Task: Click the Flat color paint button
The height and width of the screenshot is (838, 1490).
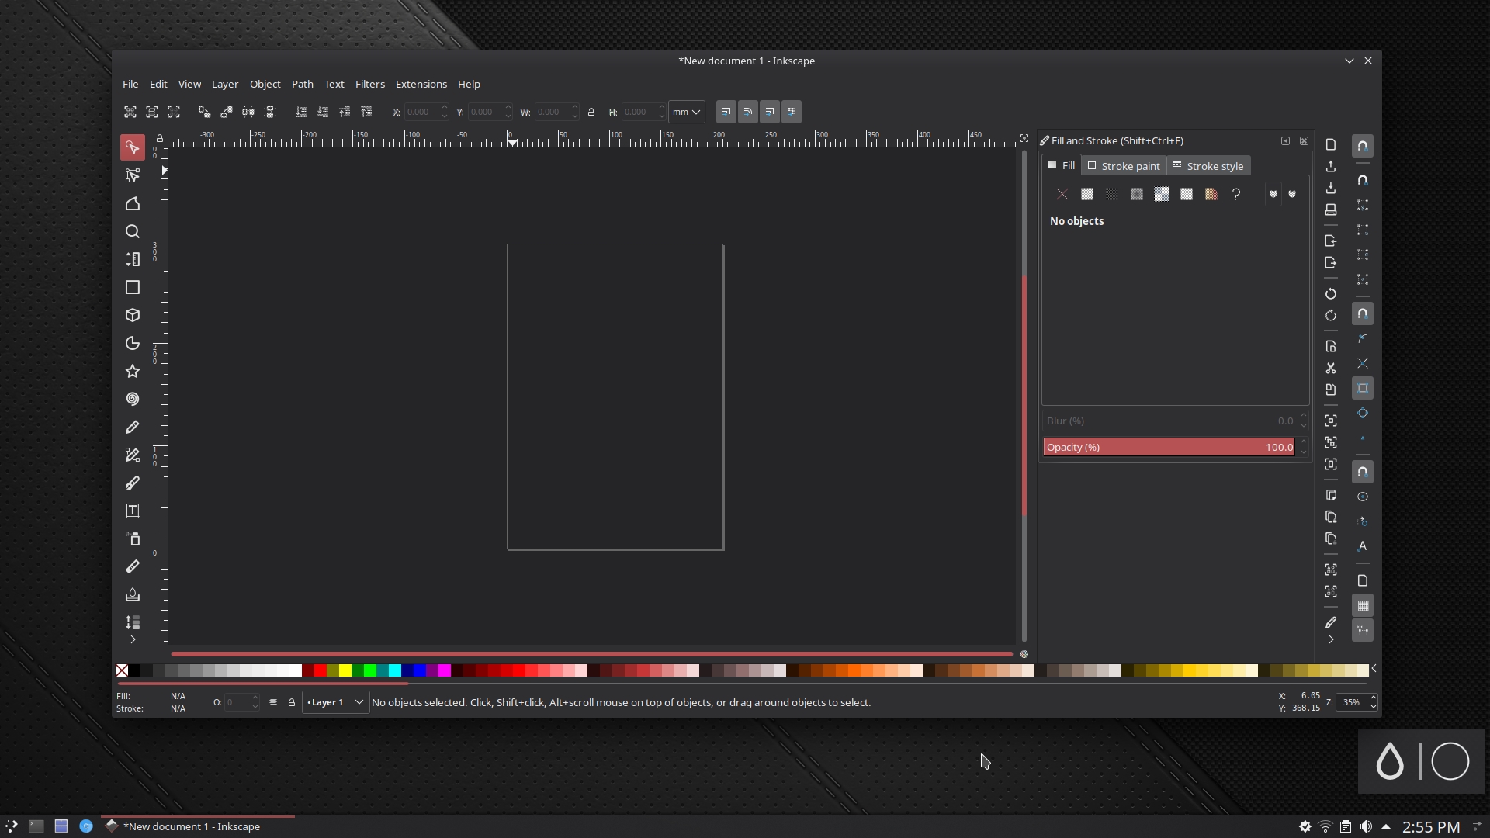Action: coord(1087,195)
